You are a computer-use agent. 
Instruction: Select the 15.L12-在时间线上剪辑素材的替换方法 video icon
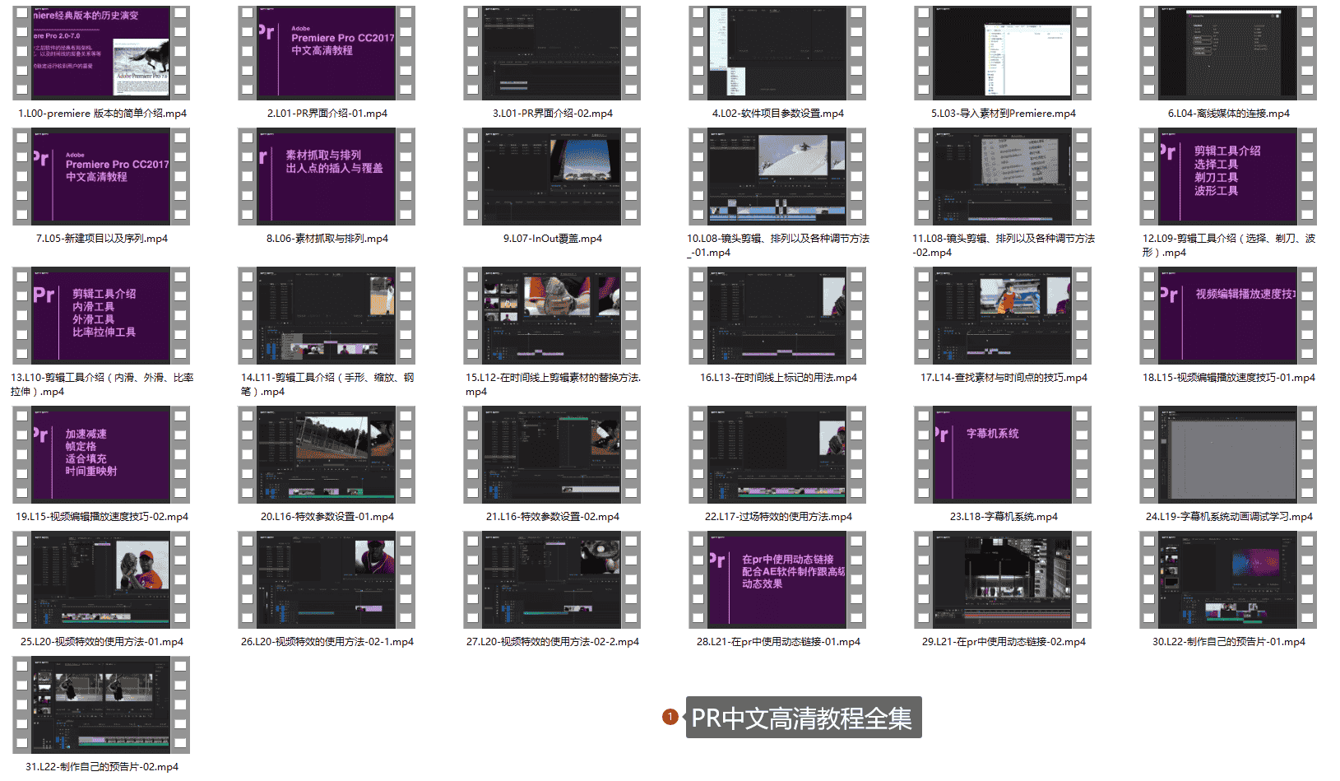[x=552, y=315]
